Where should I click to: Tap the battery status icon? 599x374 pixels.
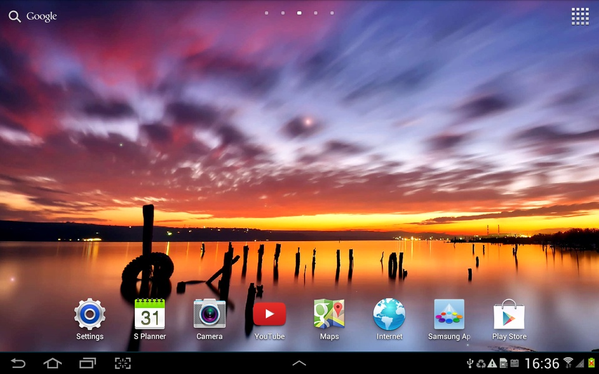(x=592, y=363)
